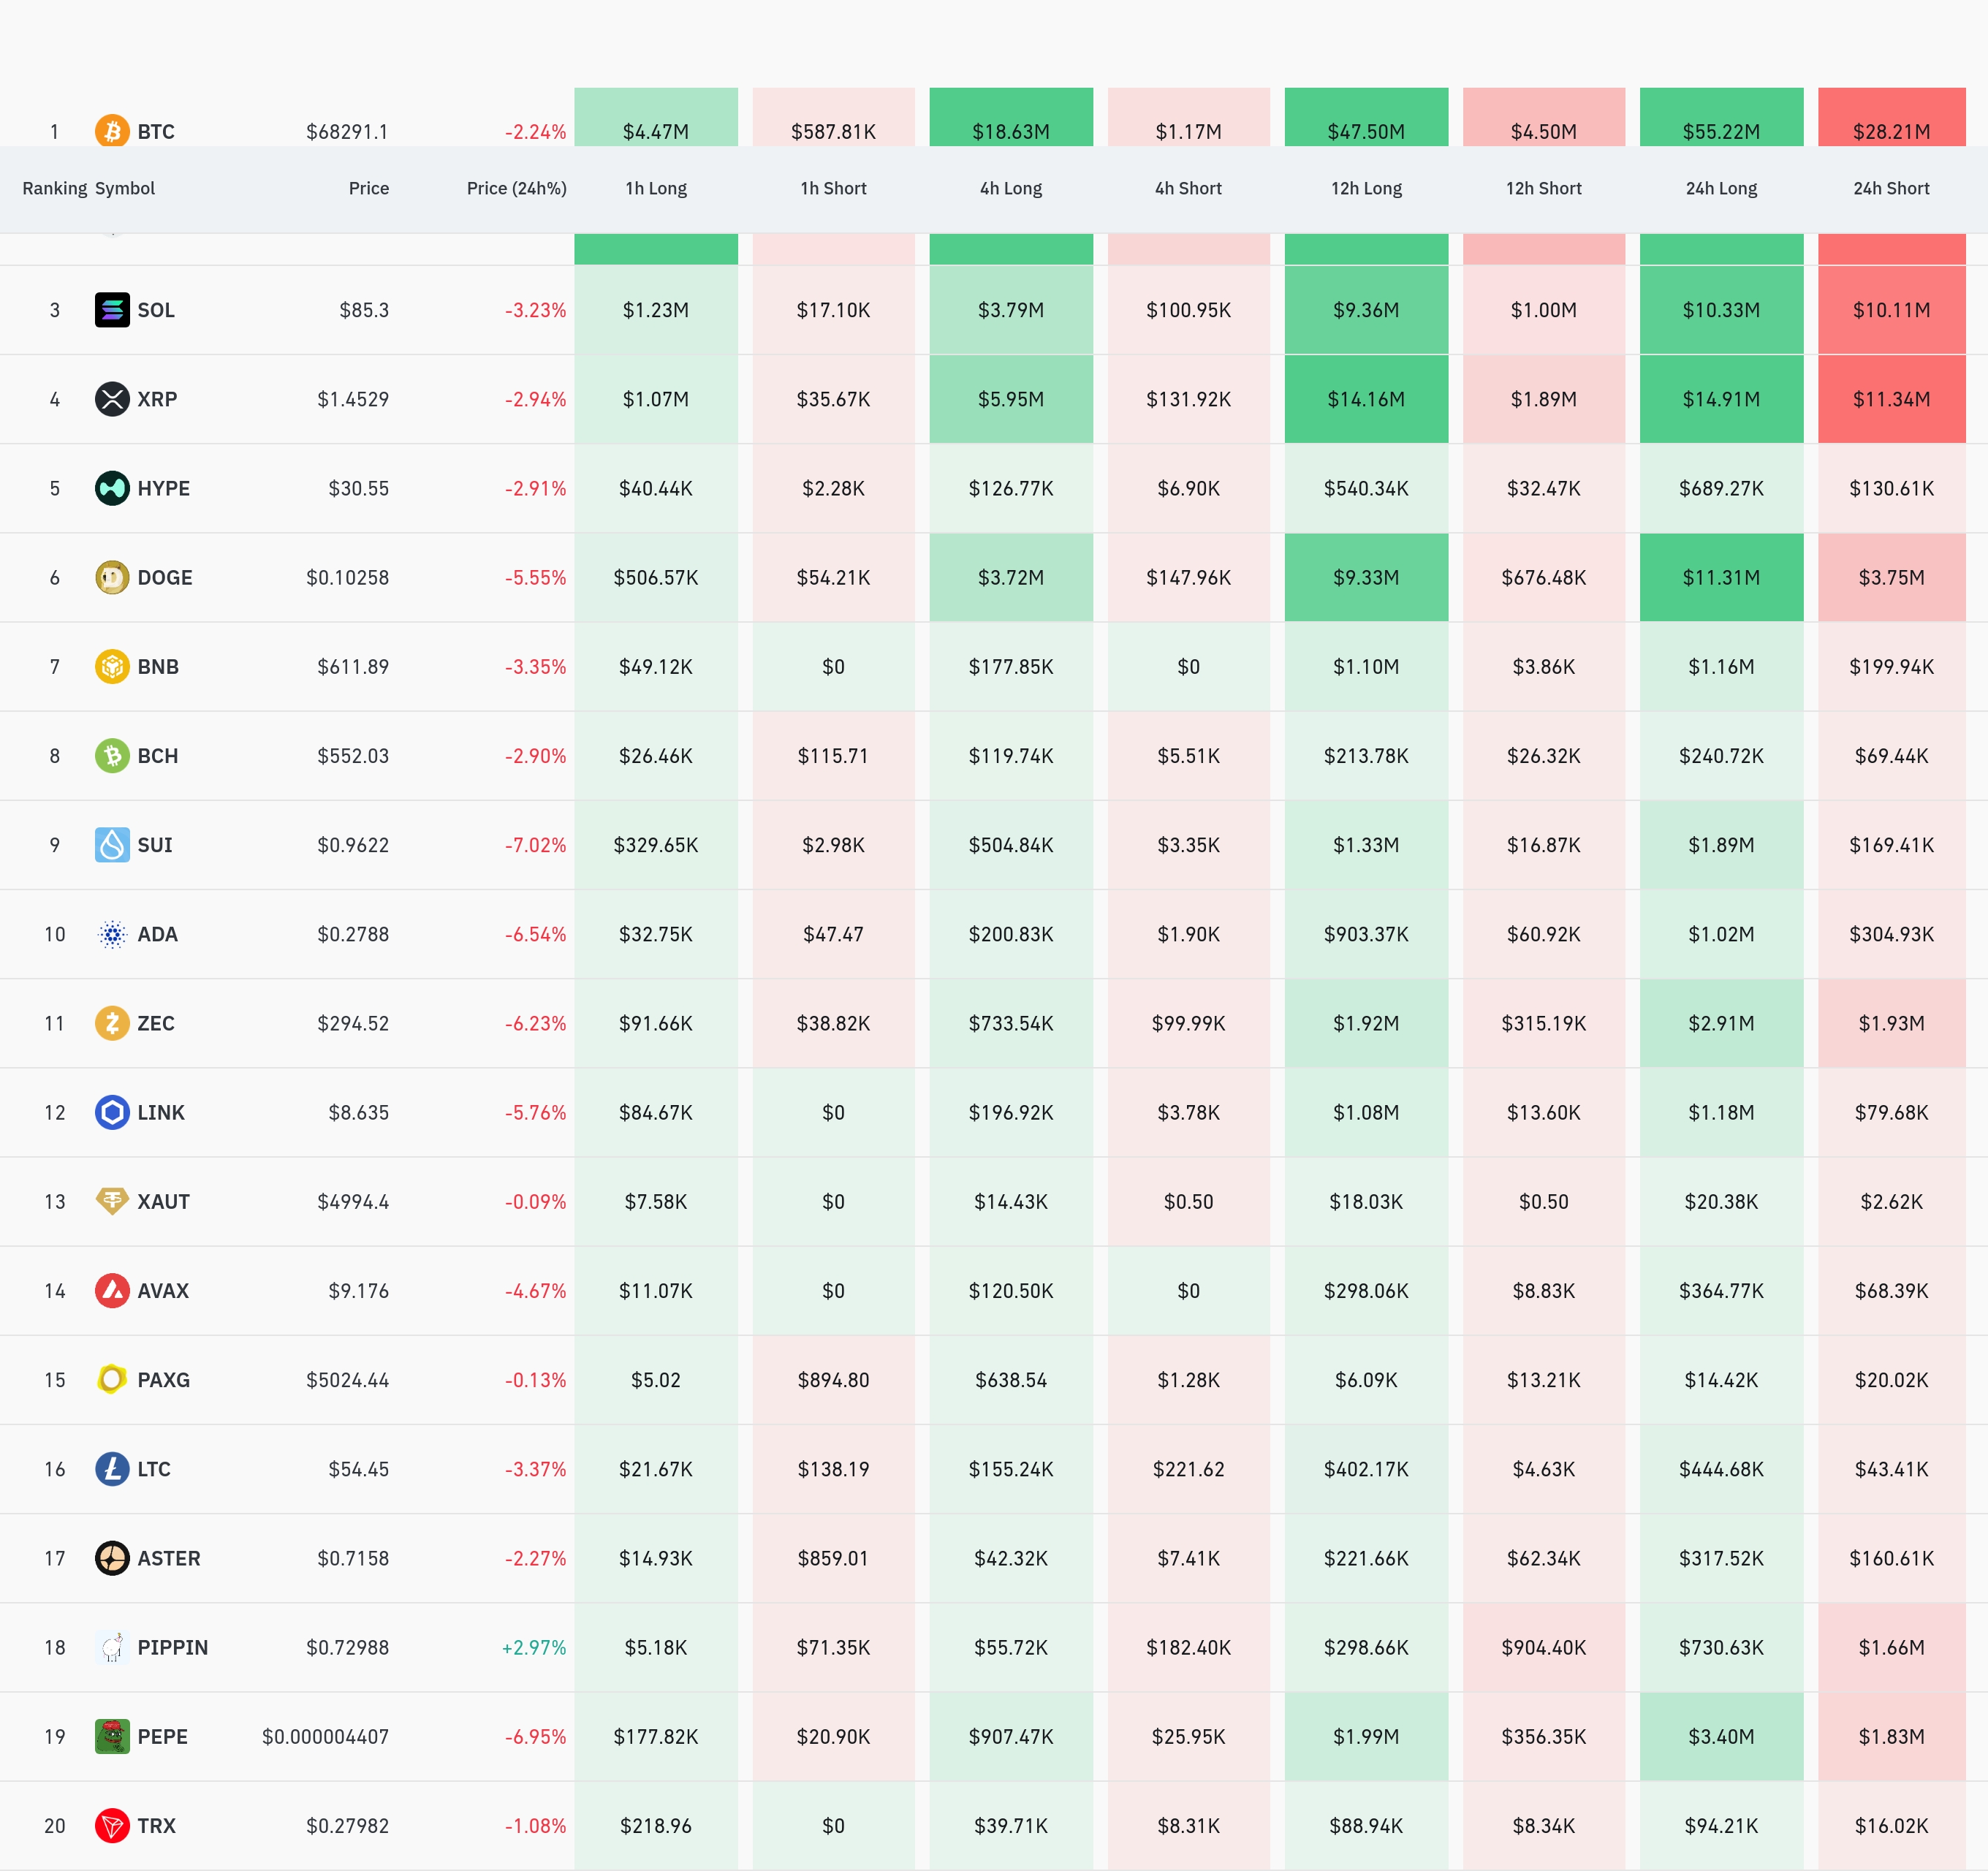Open the ZEC symbol link

[155, 1023]
